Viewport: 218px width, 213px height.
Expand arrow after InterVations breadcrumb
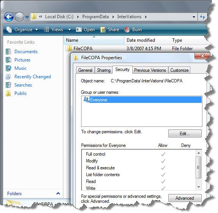pyautogui.click(x=146, y=17)
